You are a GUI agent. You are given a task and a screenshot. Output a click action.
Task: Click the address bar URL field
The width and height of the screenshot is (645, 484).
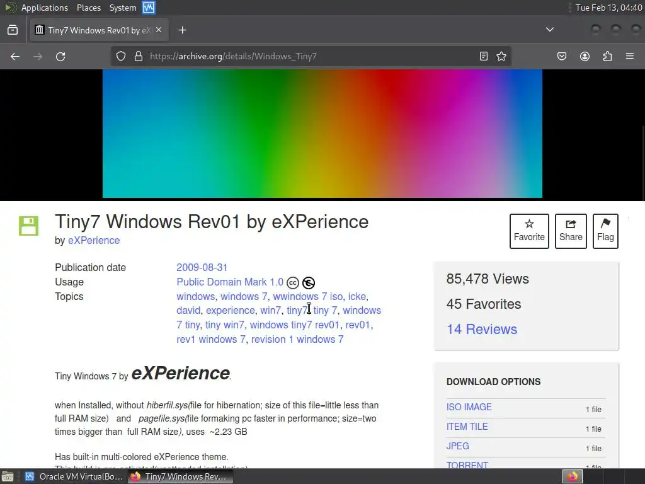pos(311,56)
